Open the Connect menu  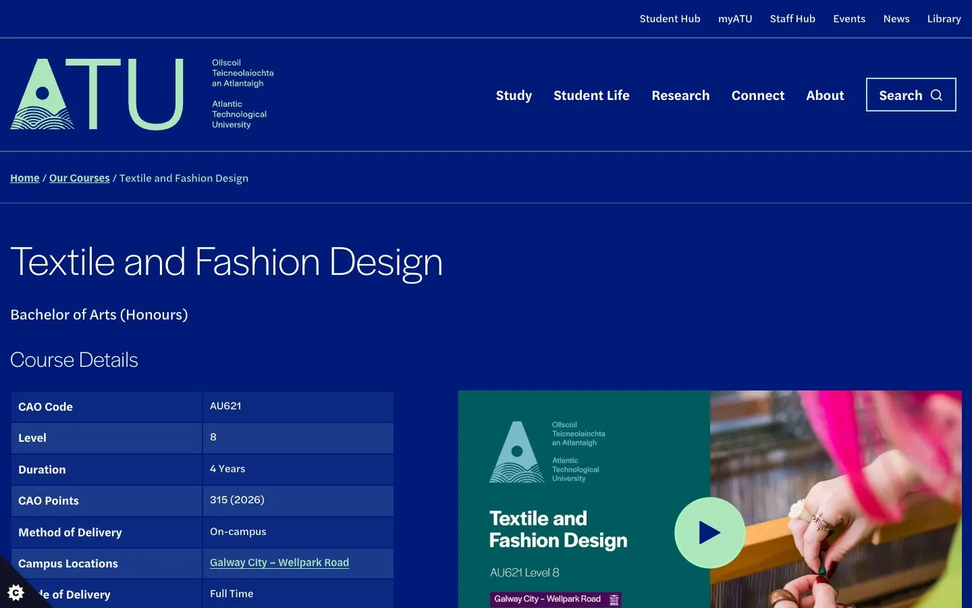pyautogui.click(x=758, y=95)
